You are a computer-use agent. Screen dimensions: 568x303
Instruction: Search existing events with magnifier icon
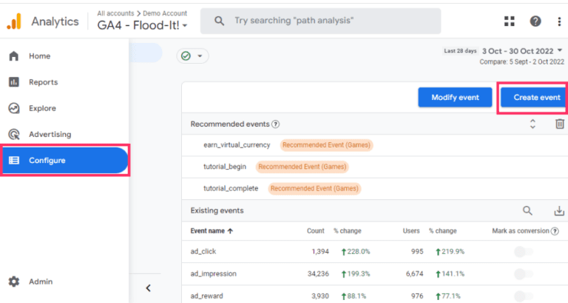[x=527, y=211]
